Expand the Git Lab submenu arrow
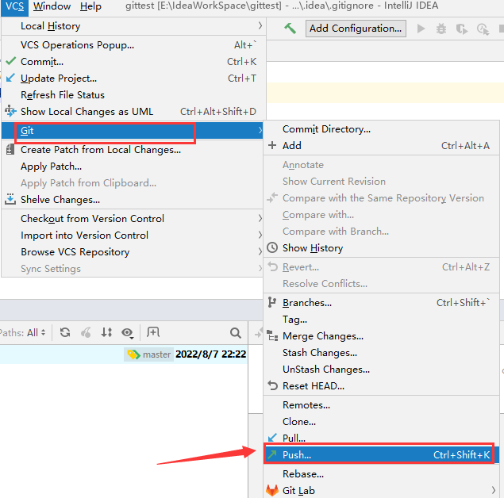Screen dimensions: 504x498 point(494,490)
